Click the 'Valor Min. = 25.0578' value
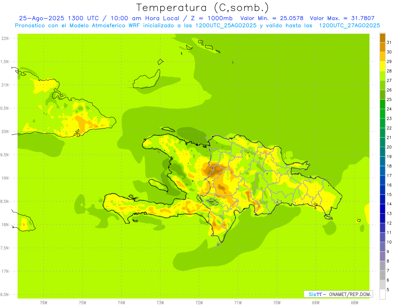This screenshot has height=307, width=398. coord(272,18)
